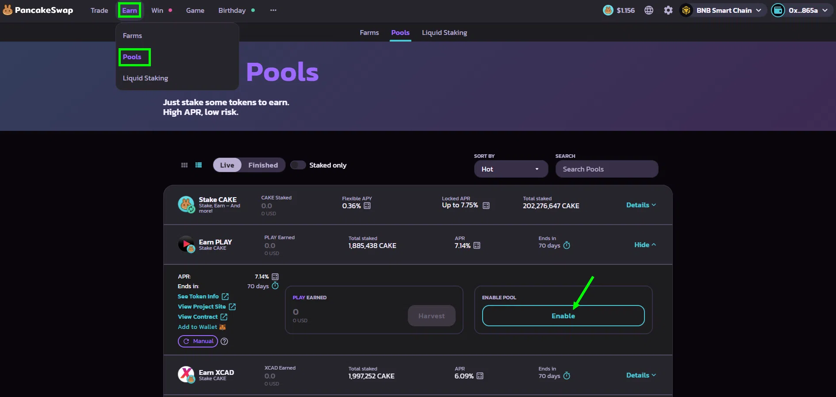Screen dimensions: 836x397
Task: Open the BNB Smart Chain network dropdown
Action: 723,10
